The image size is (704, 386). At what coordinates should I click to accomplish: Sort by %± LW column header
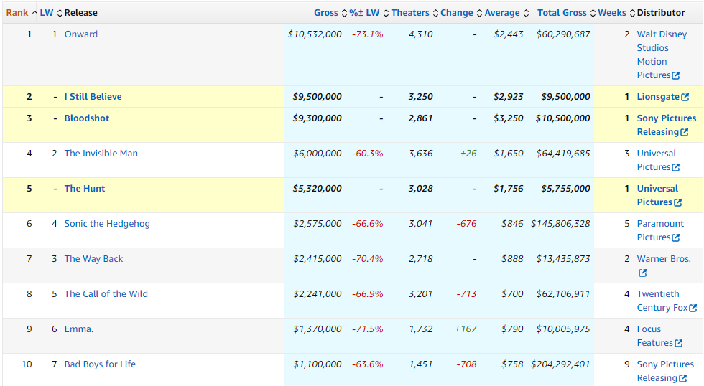pyautogui.click(x=364, y=13)
